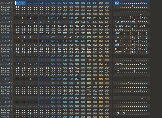Select byte E3 in row 5C80h
Screen dimensions: 162x118
(x=23, y=33)
